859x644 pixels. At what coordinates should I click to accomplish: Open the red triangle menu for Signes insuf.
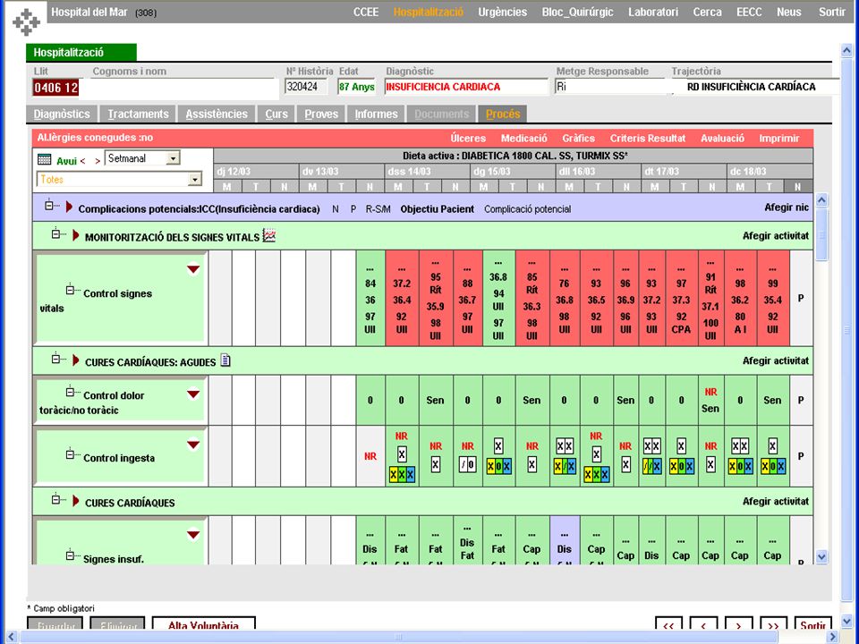[x=193, y=535]
